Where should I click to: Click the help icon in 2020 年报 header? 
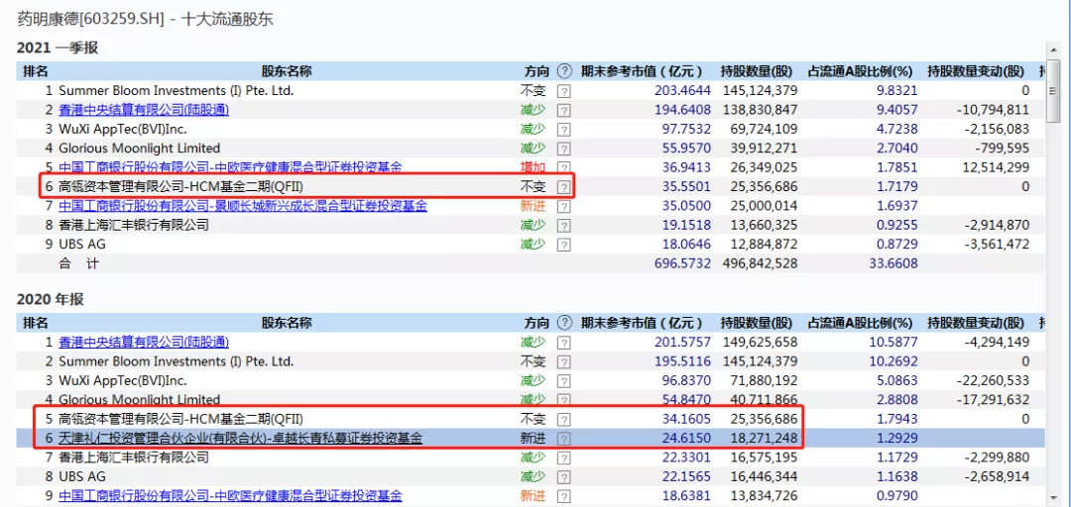[x=563, y=323]
